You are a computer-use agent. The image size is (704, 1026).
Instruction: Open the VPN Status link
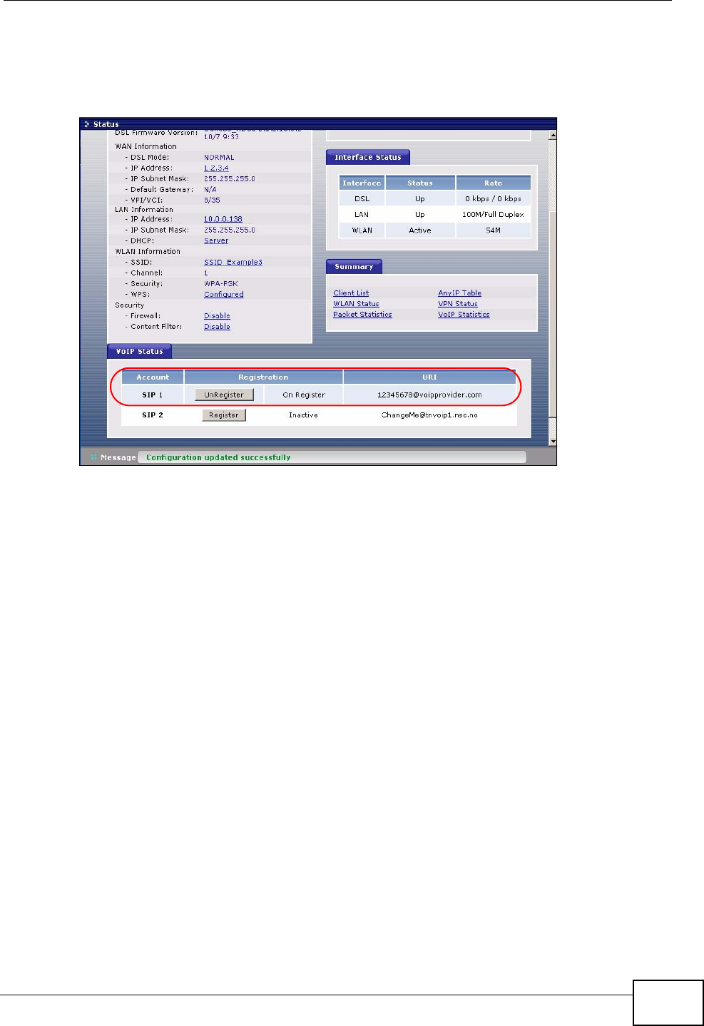(457, 304)
